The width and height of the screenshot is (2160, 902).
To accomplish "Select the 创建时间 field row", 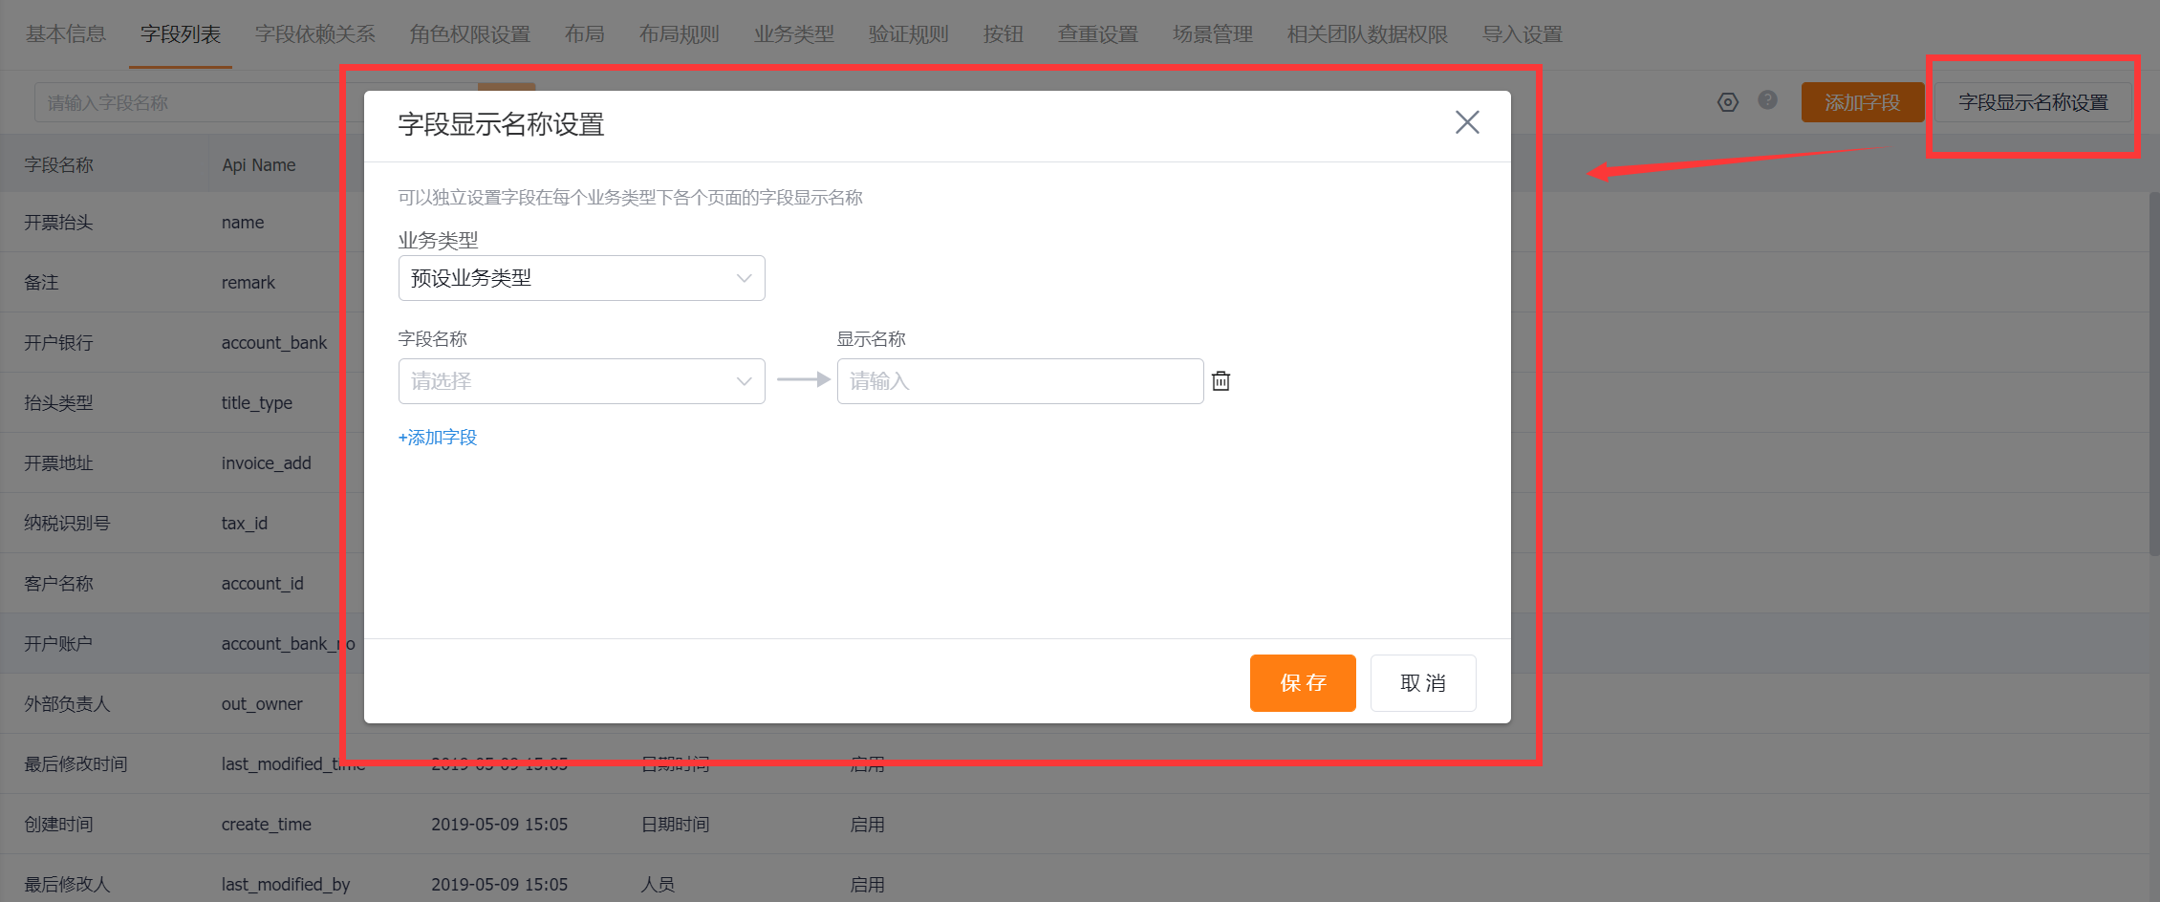I will 1074,825.
